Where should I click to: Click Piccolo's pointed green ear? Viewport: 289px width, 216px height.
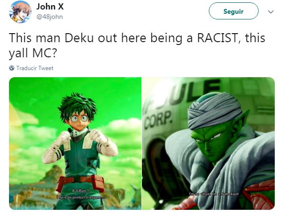pos(240,120)
